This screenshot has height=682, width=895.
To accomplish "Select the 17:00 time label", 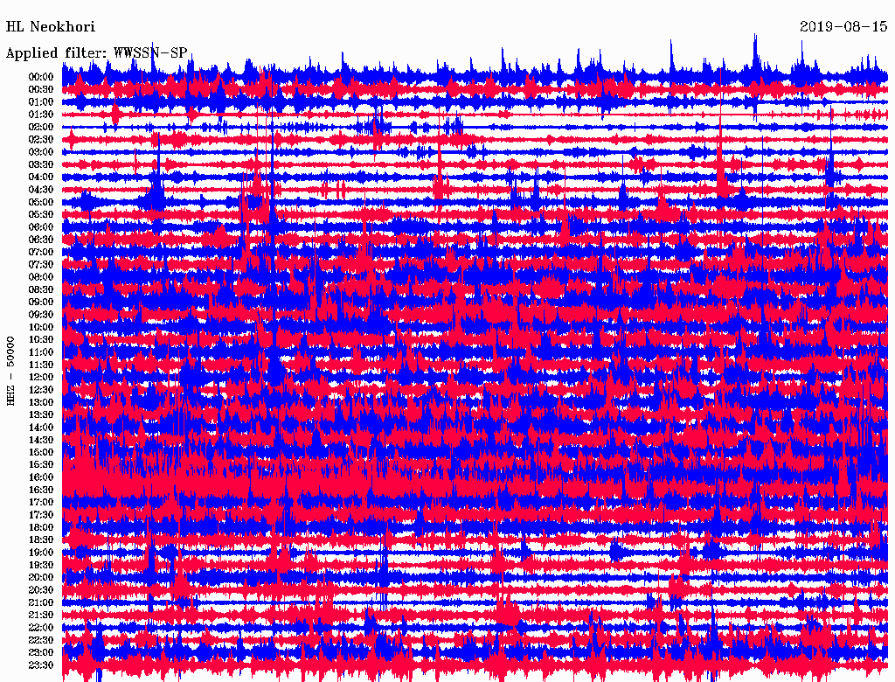I will point(41,502).
